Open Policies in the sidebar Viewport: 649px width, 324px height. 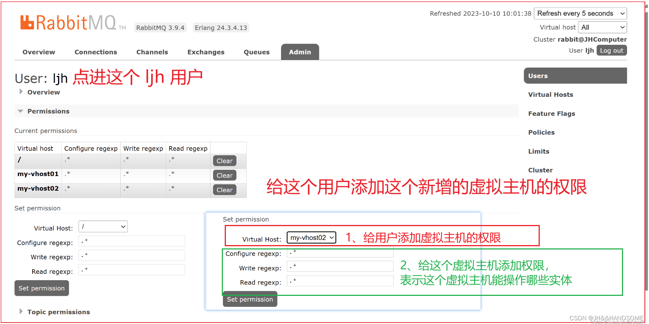coord(541,132)
